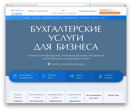Open the Бухгалтерские услуги card heading
The width and height of the screenshot is (132, 111).
coord(37,96)
